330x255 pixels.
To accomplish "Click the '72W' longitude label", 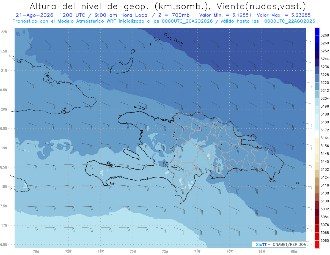I will 165,251.
